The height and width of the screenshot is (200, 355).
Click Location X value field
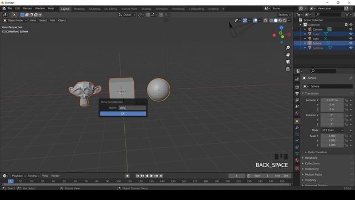332,100
